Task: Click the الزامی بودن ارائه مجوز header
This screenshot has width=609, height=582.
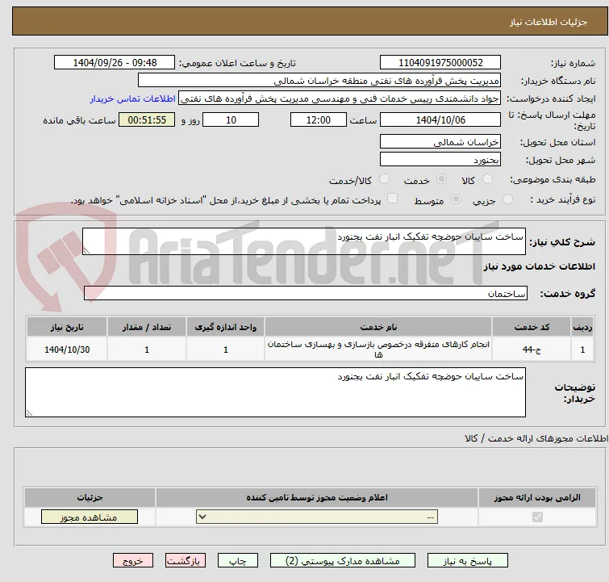Action: pyautogui.click(x=537, y=497)
